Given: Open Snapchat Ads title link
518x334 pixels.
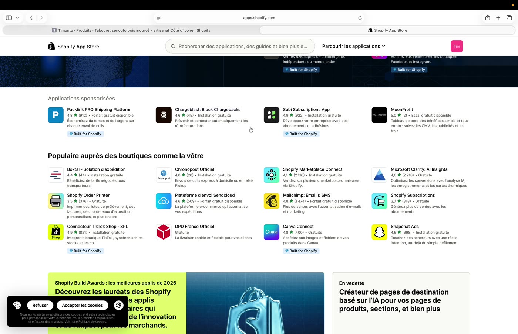Looking at the screenshot, I should coord(405,227).
